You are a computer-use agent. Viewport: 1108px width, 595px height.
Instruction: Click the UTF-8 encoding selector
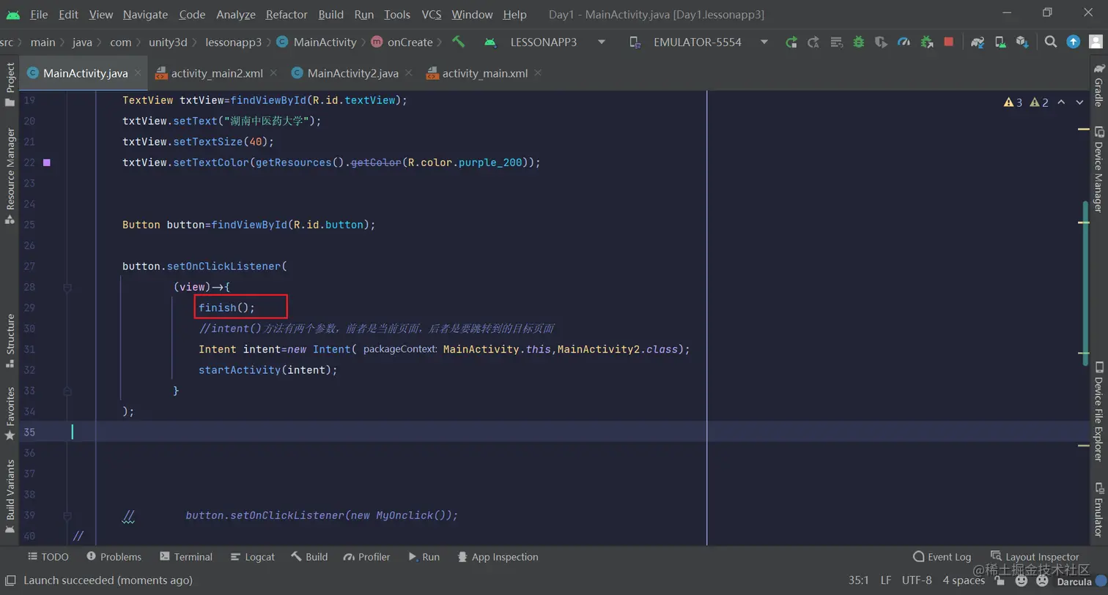pyautogui.click(x=917, y=580)
